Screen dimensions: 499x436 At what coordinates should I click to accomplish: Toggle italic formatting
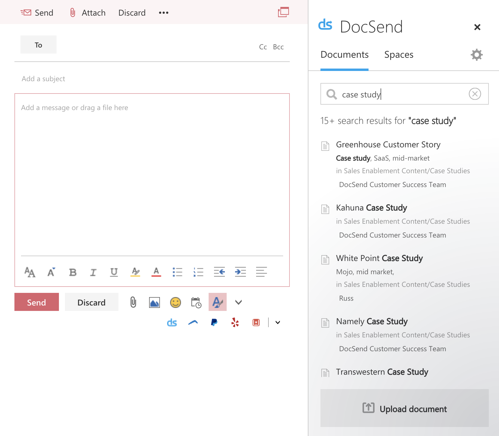[93, 272]
